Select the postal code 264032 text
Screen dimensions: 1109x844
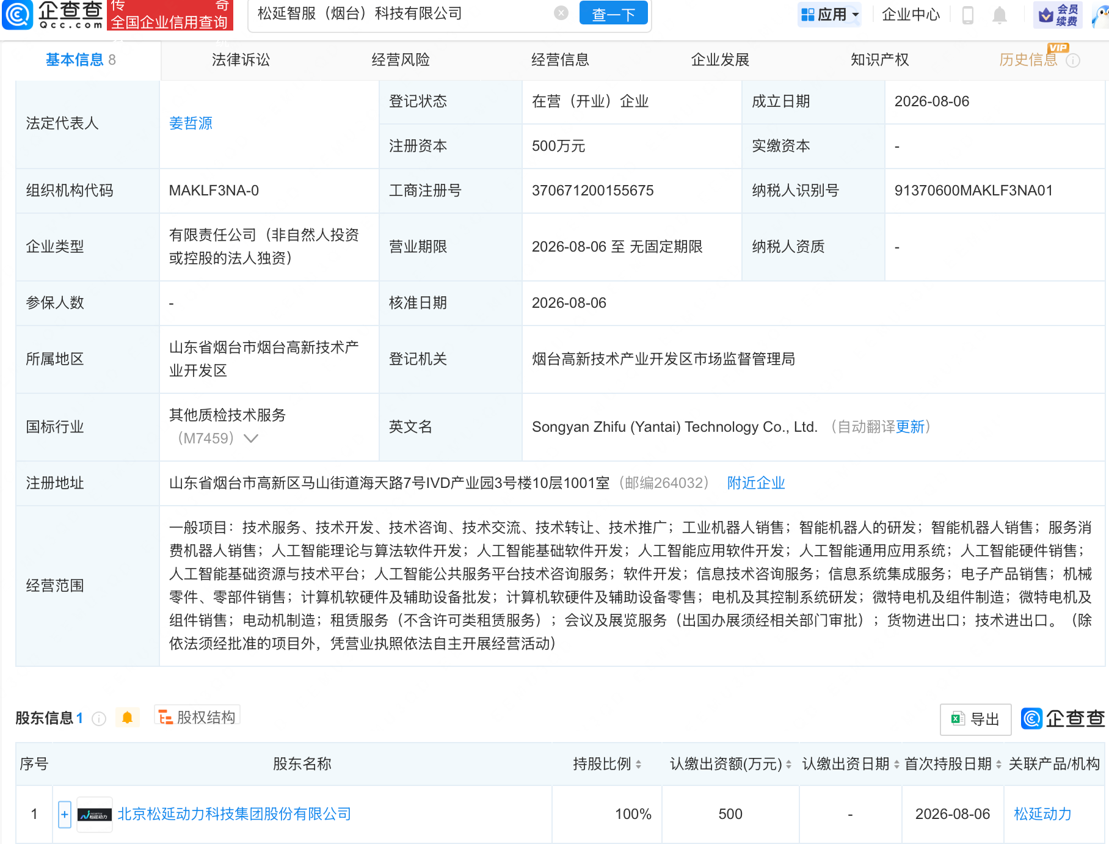click(x=663, y=483)
